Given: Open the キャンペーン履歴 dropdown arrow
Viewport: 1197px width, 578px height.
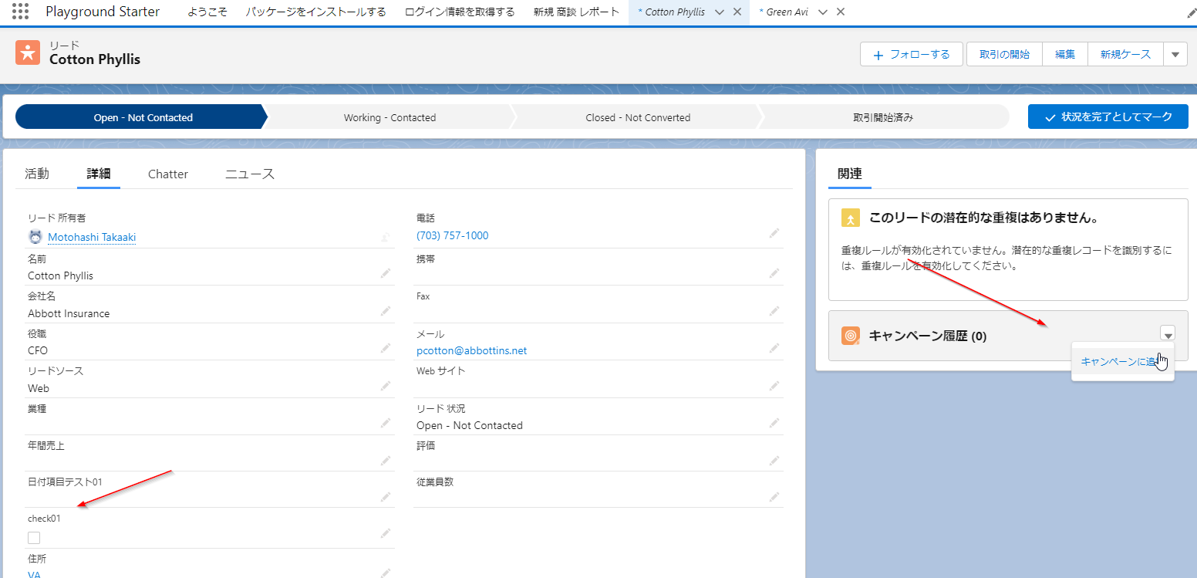Looking at the screenshot, I should coord(1168,334).
